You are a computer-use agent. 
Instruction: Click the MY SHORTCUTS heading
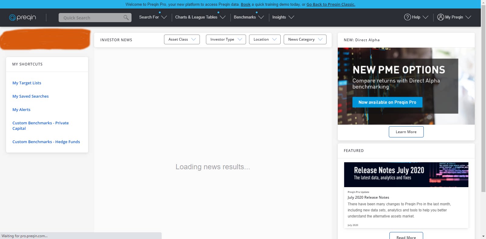click(27, 64)
